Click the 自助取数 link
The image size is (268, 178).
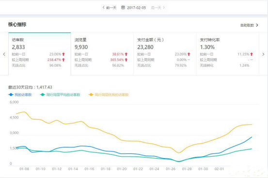[x=247, y=25]
